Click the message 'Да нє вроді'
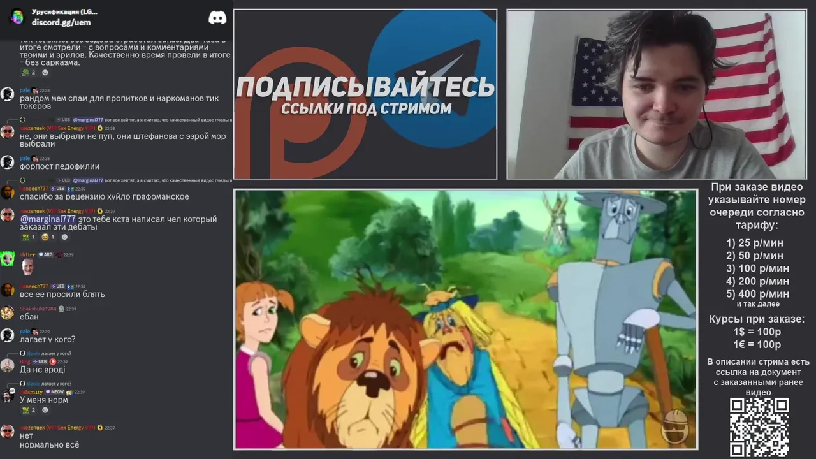 click(42, 370)
